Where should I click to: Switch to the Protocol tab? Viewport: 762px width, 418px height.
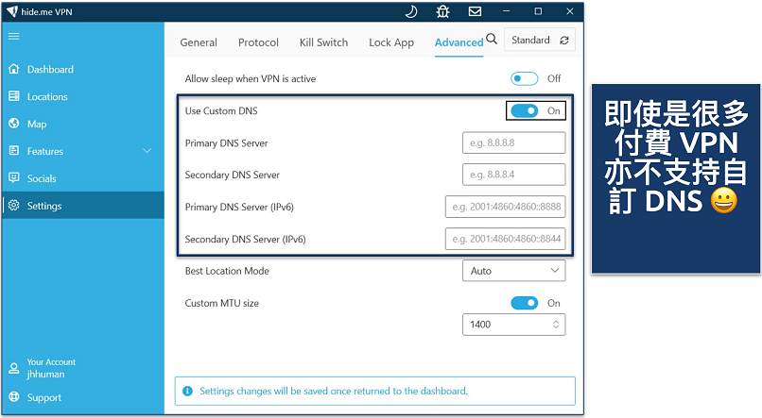[x=258, y=42]
